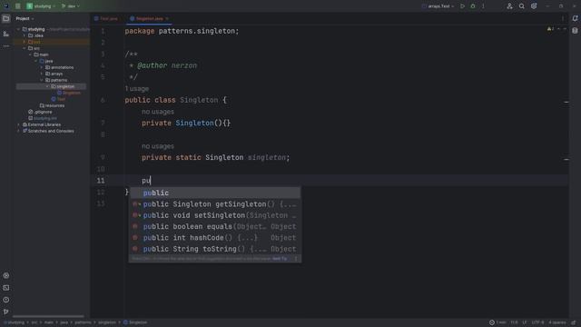Go to previous highlighted problem arrow
Viewport: 581px width, 327px height.
pyautogui.click(x=559, y=29)
